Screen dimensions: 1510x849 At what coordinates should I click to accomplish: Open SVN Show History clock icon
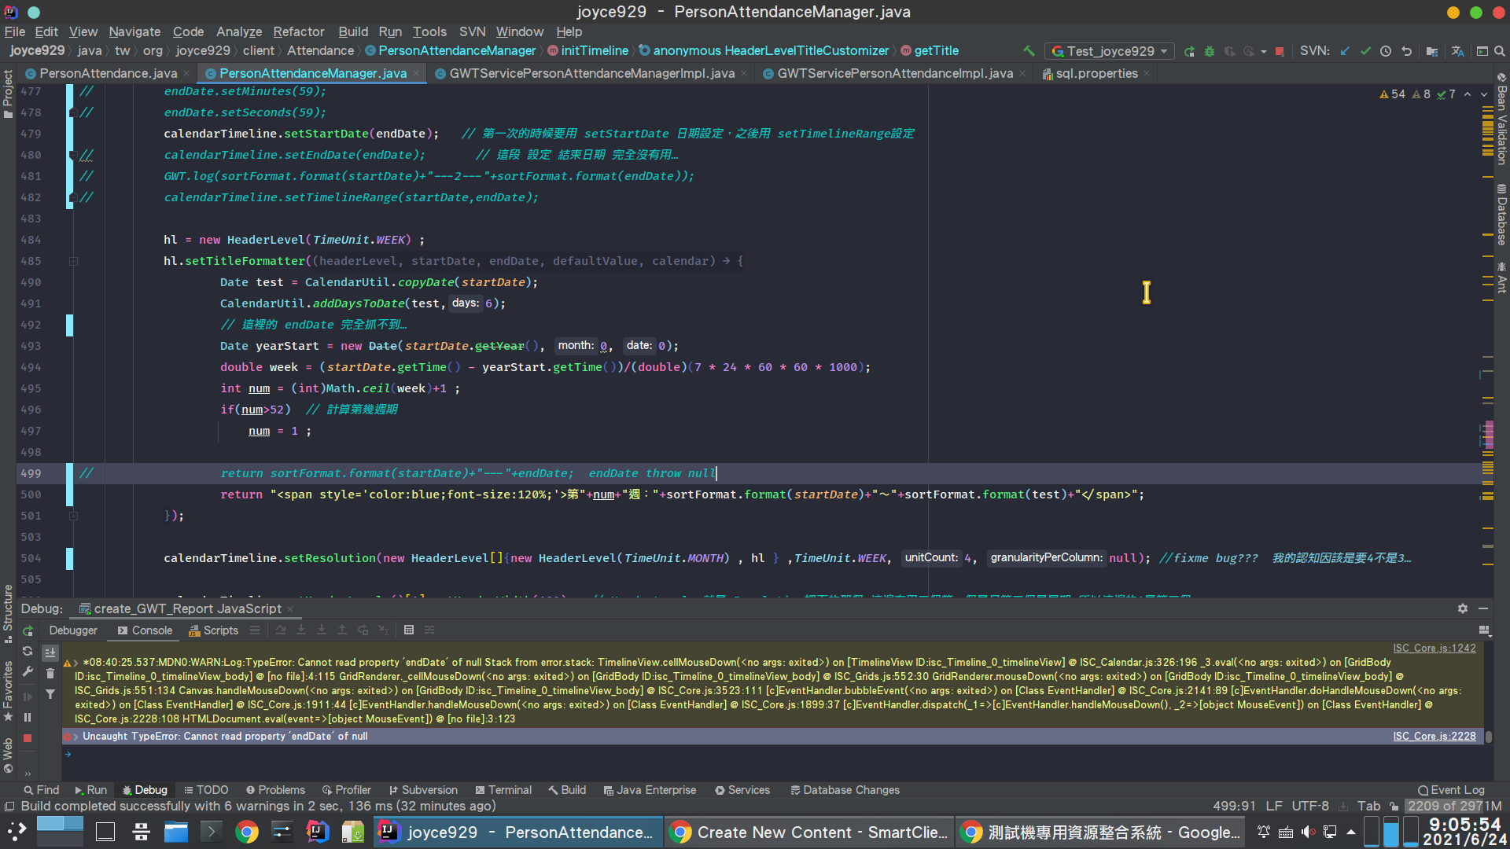click(1386, 51)
